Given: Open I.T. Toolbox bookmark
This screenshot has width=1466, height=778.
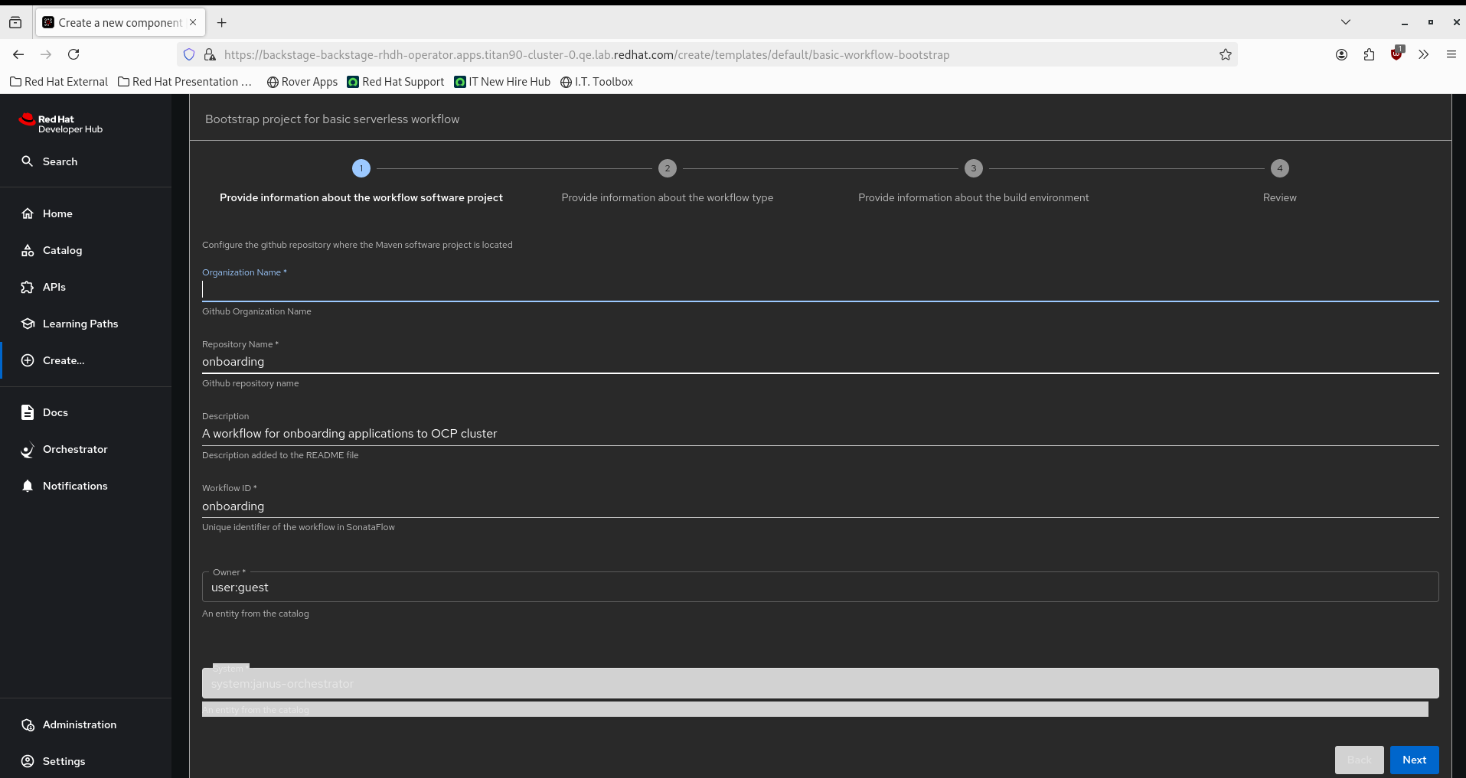Looking at the screenshot, I should (597, 82).
